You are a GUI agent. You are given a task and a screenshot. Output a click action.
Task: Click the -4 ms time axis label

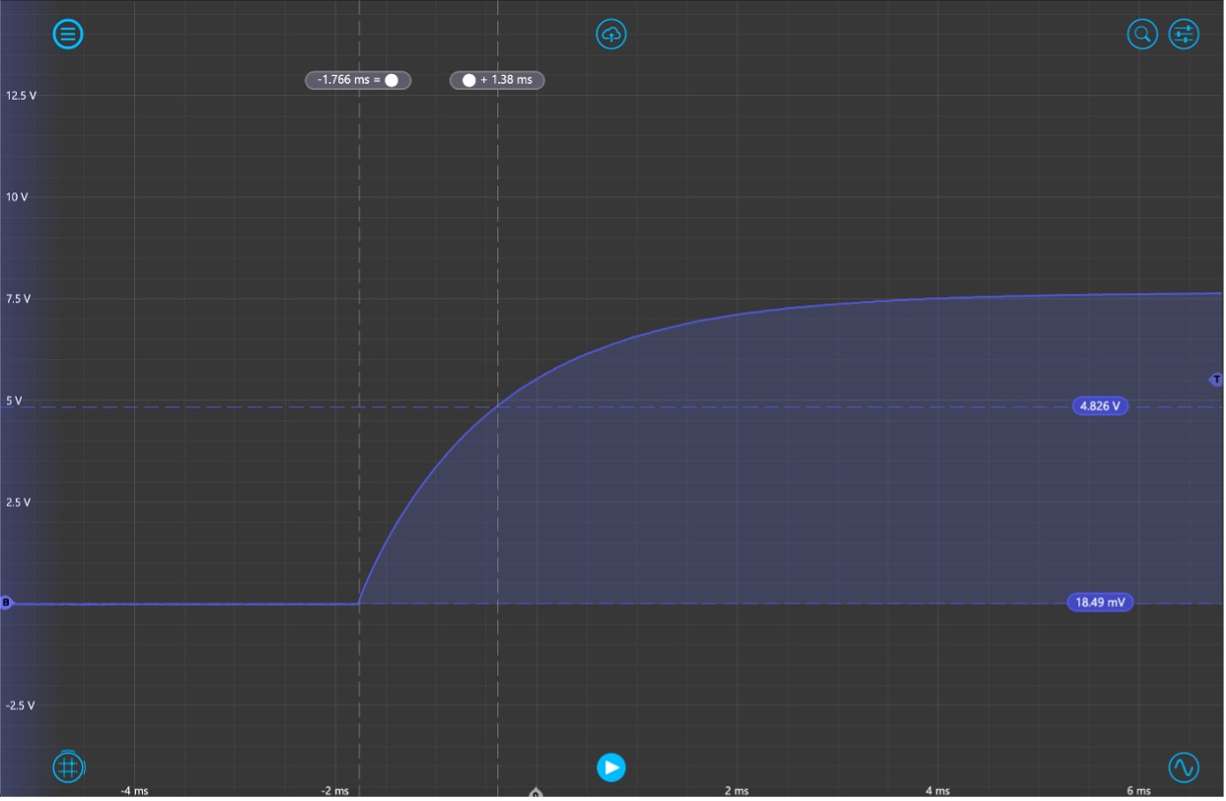pyautogui.click(x=134, y=790)
